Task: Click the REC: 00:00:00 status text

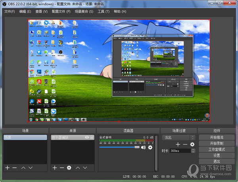Action: click(x=164, y=176)
